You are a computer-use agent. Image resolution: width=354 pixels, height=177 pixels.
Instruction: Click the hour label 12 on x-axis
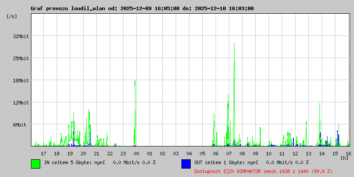coord(295,154)
